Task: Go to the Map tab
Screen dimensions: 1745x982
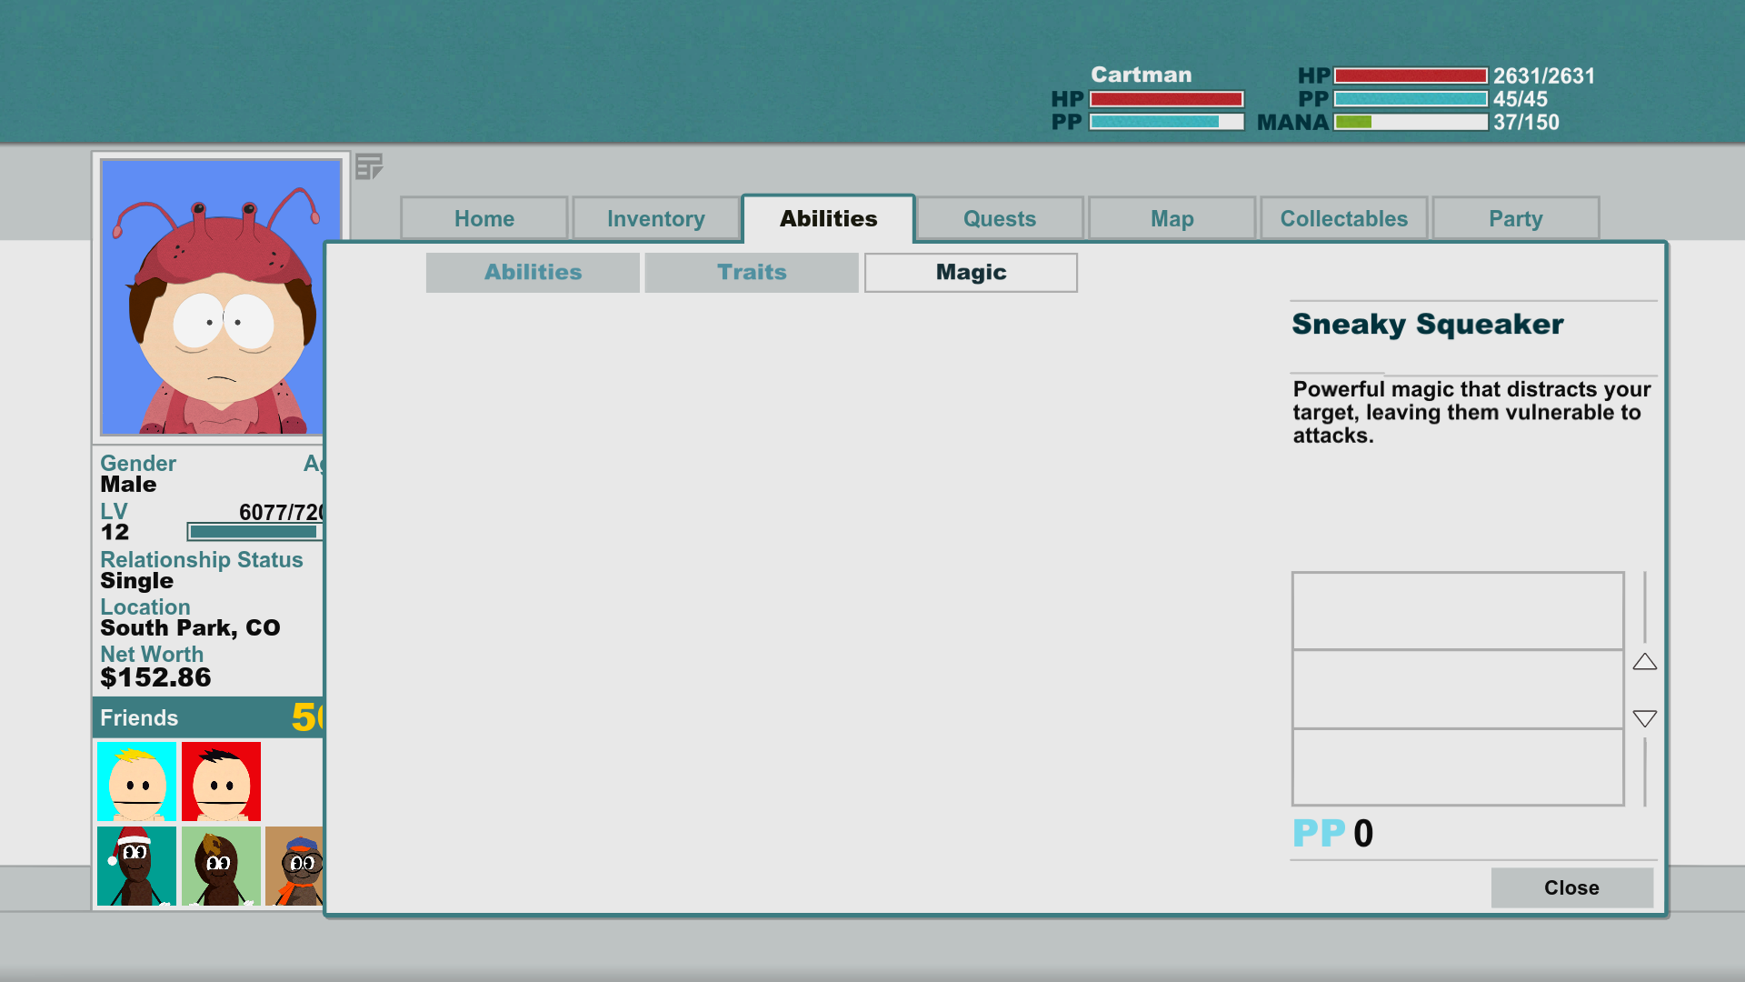Action: pyautogui.click(x=1172, y=218)
